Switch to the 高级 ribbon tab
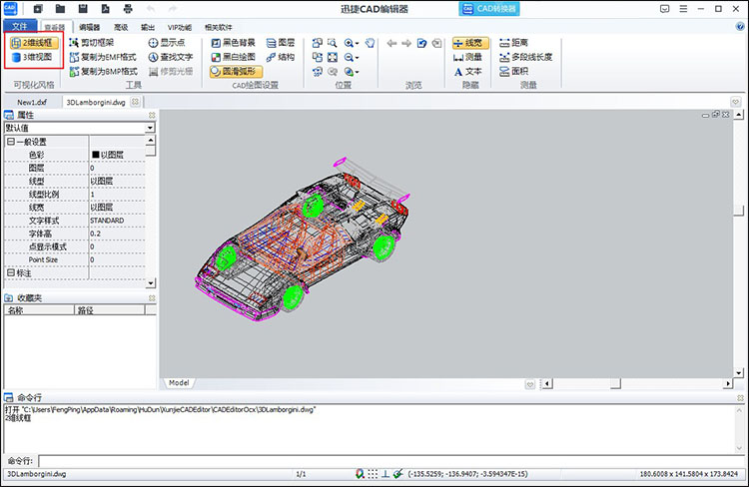The height and width of the screenshot is (487, 749). pyautogui.click(x=121, y=27)
